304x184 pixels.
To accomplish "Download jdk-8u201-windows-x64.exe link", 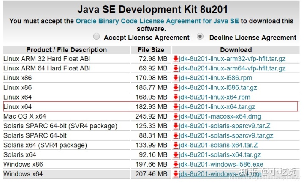I will pos(220,174).
